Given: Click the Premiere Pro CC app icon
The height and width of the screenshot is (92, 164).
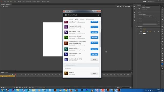Looking at the screenshot, I should pos(66,27).
